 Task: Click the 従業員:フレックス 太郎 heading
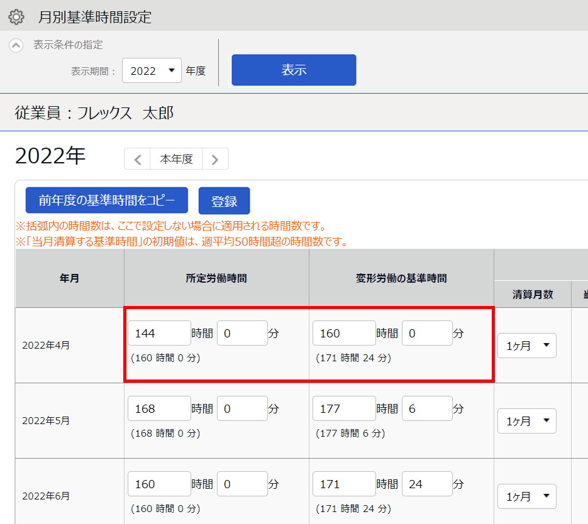click(94, 112)
